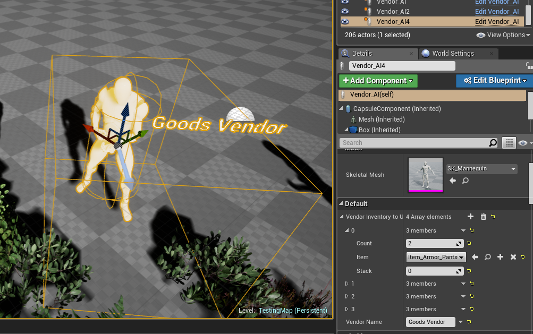The width and height of the screenshot is (533, 334).
Task: Open Edit Vendor_AI link for Vendor_AI2
Action: tap(497, 12)
